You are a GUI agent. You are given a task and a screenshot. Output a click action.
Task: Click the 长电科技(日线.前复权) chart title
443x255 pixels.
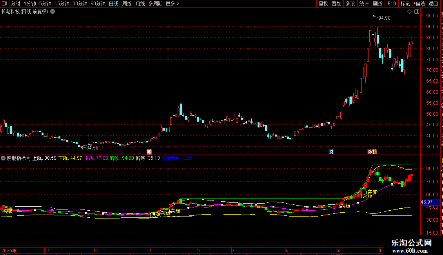[x=25, y=12]
